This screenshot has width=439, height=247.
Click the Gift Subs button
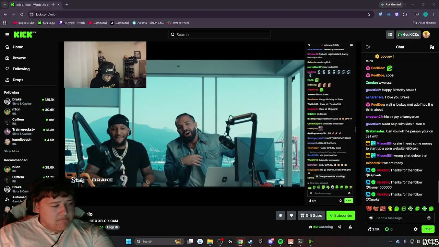(311, 215)
